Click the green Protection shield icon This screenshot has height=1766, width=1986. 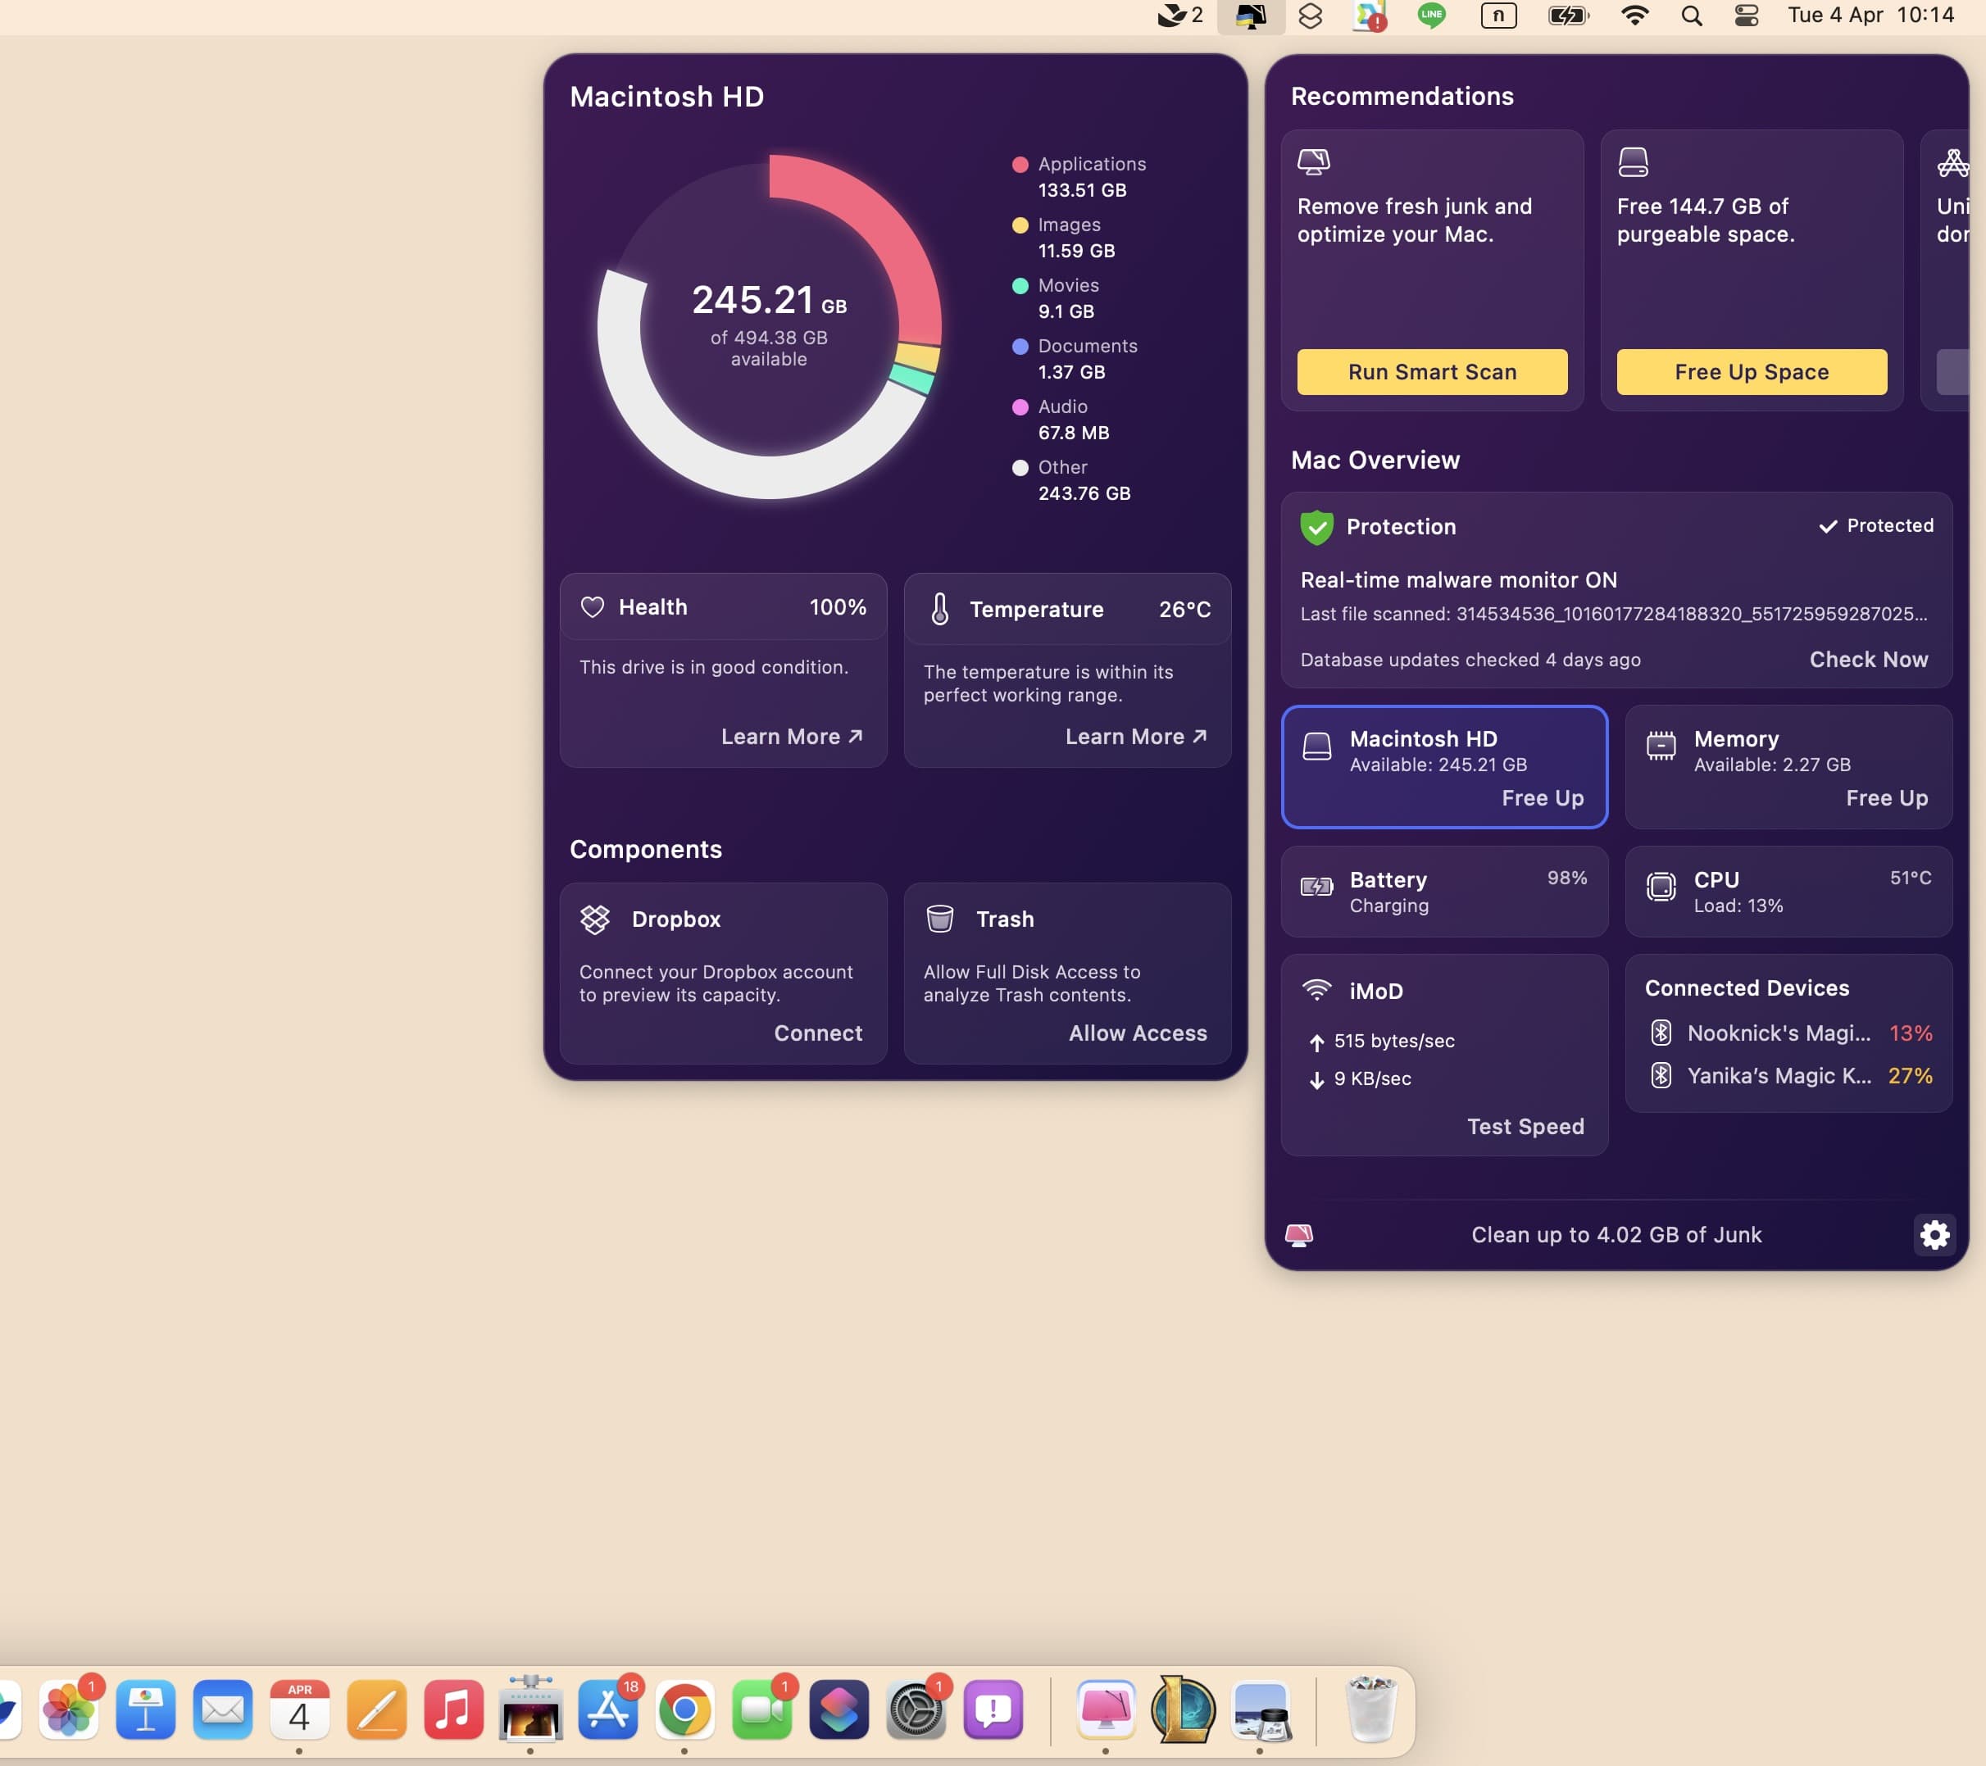coord(1316,526)
